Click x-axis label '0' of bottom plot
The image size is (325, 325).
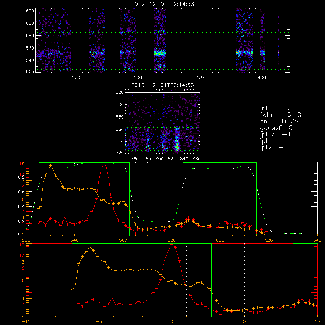pos(172,322)
